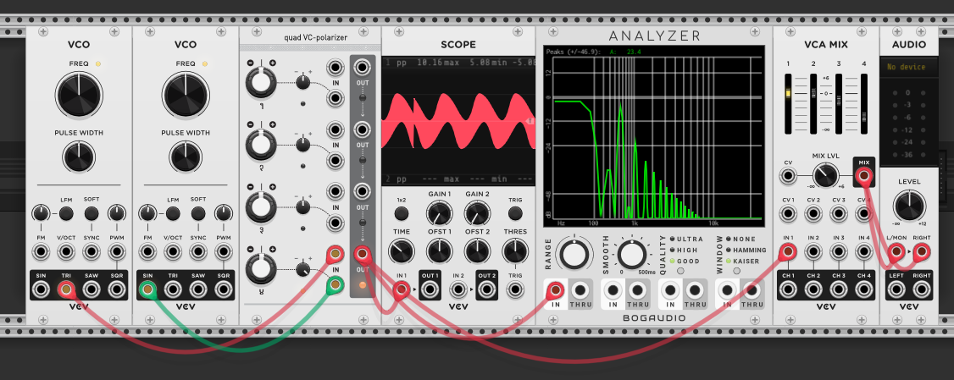The width and height of the screenshot is (954, 380).
Task: Click the IN 1 jack on VCA MIX
Action: click(x=788, y=251)
